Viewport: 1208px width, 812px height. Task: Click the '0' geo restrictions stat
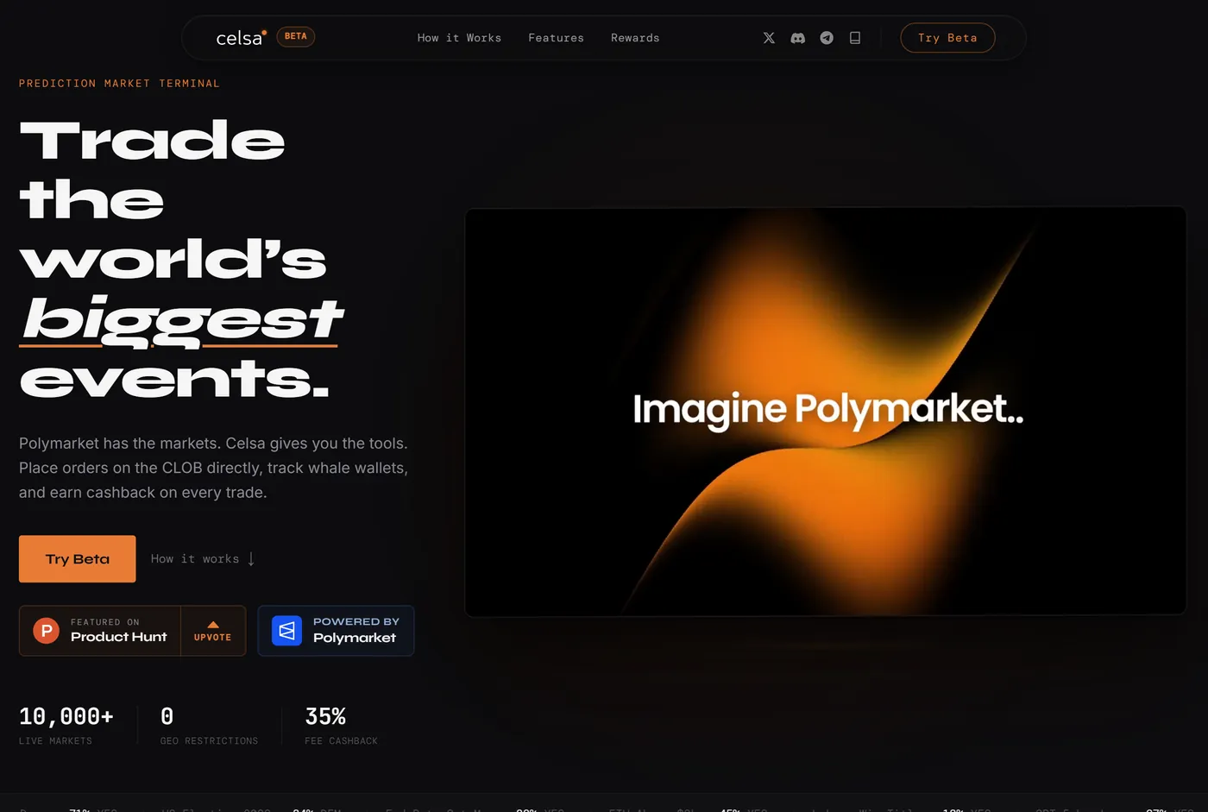point(167,716)
